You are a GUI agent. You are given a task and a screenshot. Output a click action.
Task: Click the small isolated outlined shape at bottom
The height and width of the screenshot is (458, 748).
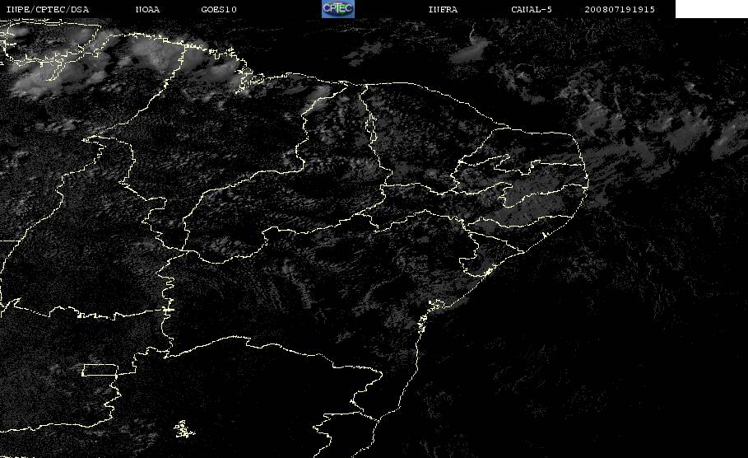pos(184,429)
